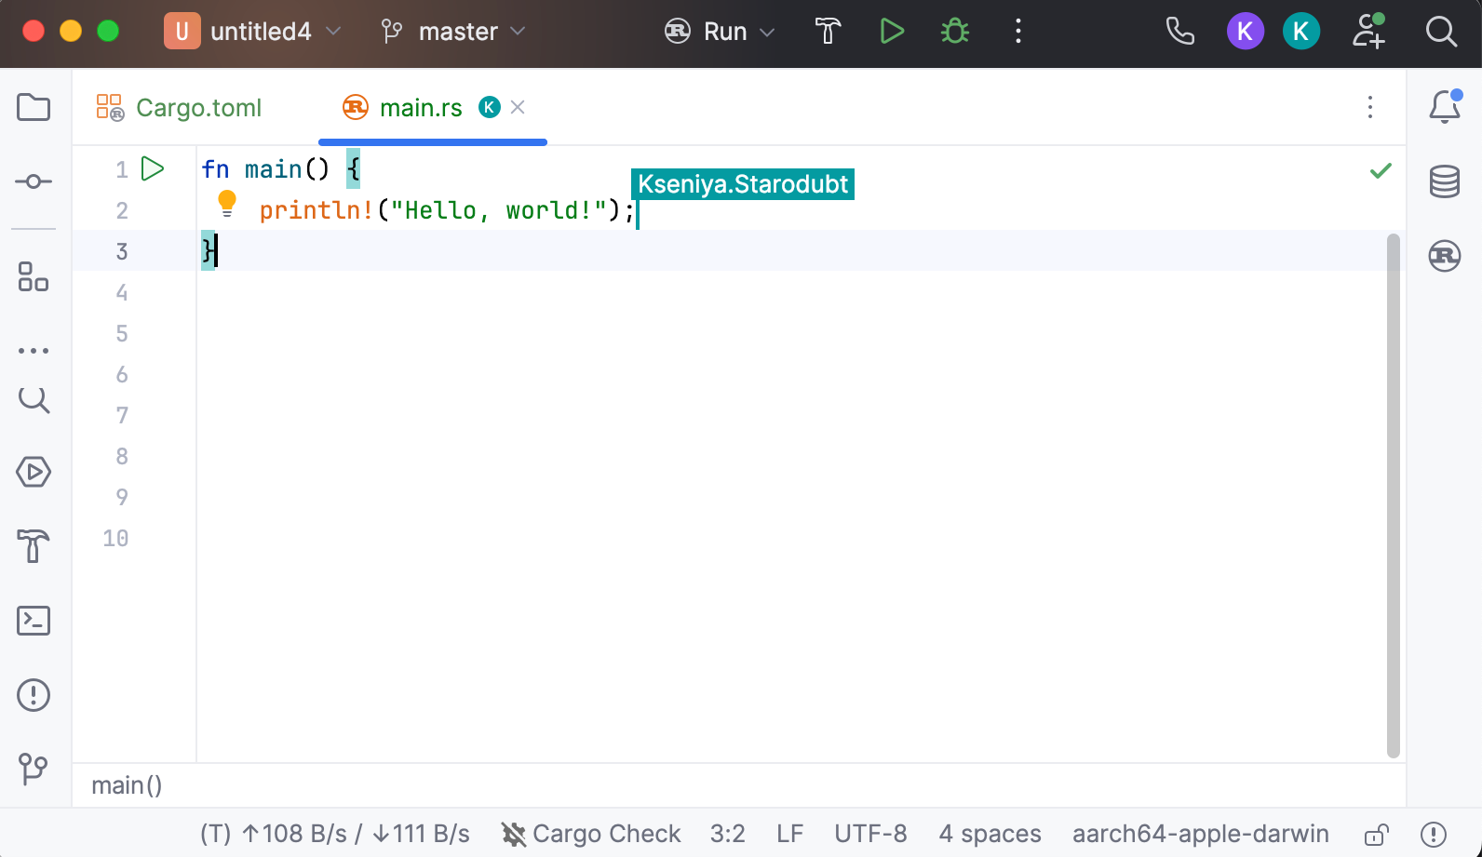Toggle the read-only lock icon in status bar
Screen dimensions: 1482x857
click(x=1376, y=834)
